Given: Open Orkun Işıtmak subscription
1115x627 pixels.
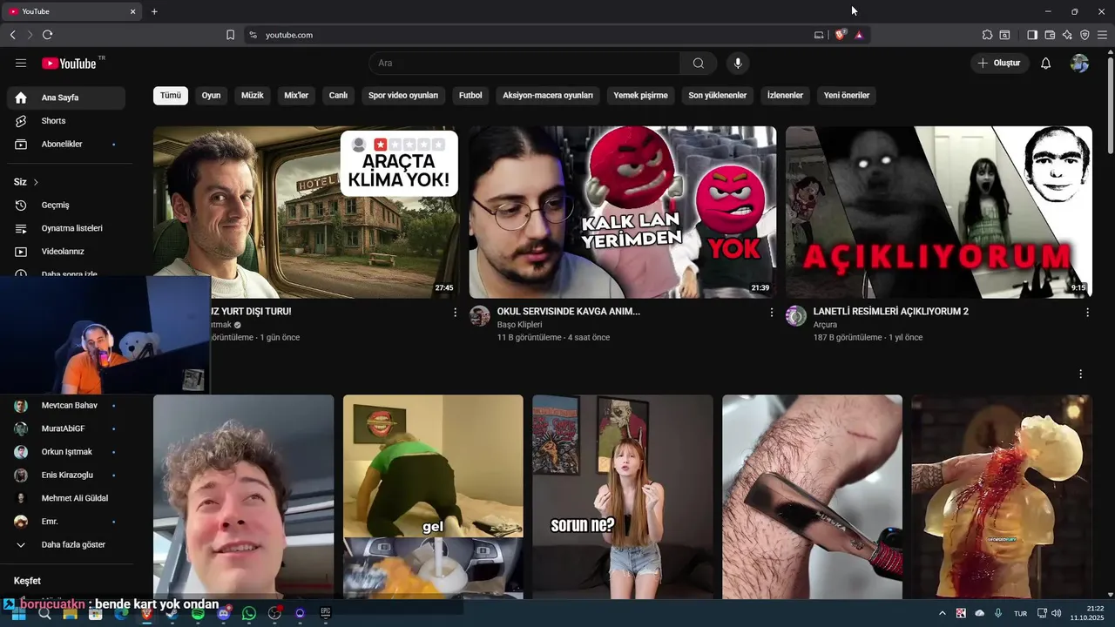Looking at the screenshot, I should 66,452.
